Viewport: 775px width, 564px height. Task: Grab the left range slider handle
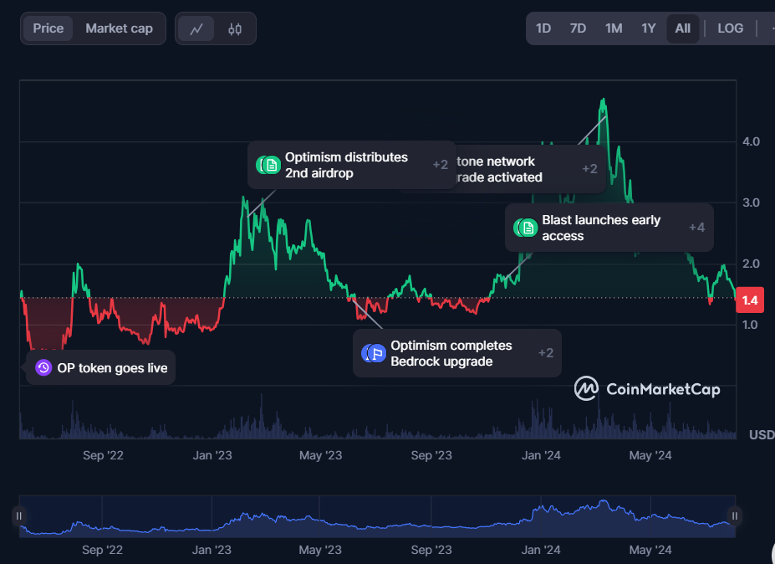(18, 516)
